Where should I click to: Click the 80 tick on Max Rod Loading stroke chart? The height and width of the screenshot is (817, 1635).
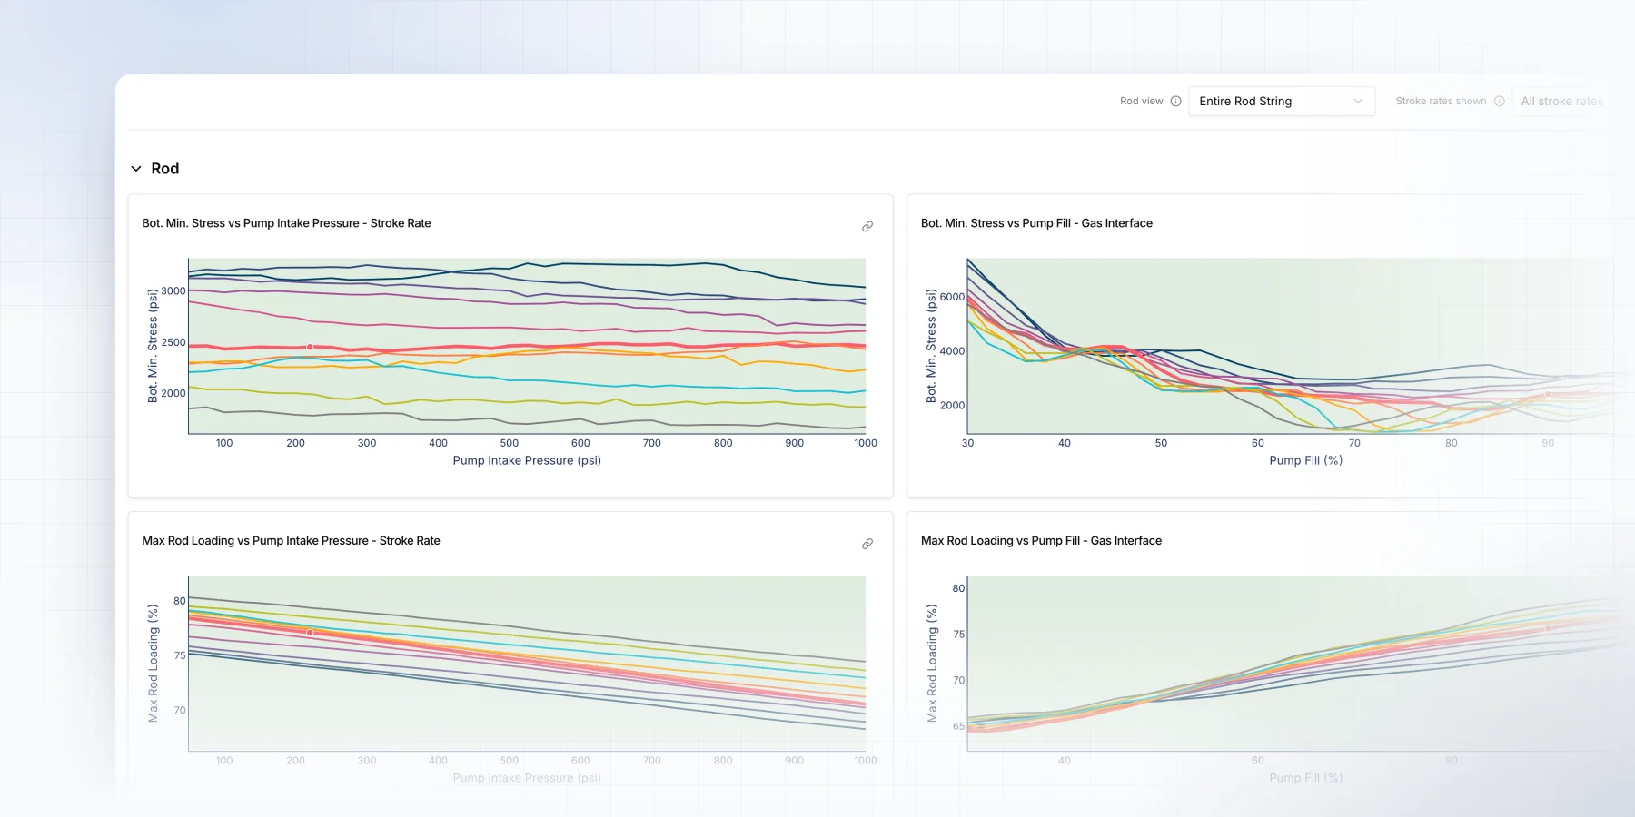coord(180,601)
